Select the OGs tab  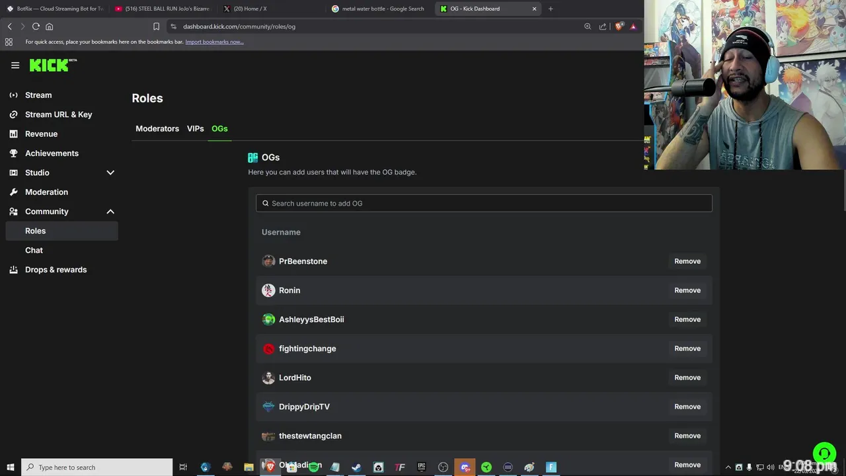(x=219, y=128)
